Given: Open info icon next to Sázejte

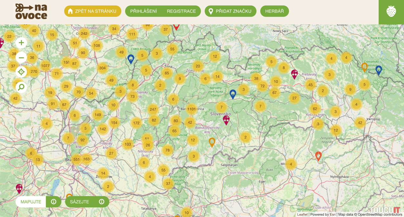Looking at the screenshot, I should 102,202.
